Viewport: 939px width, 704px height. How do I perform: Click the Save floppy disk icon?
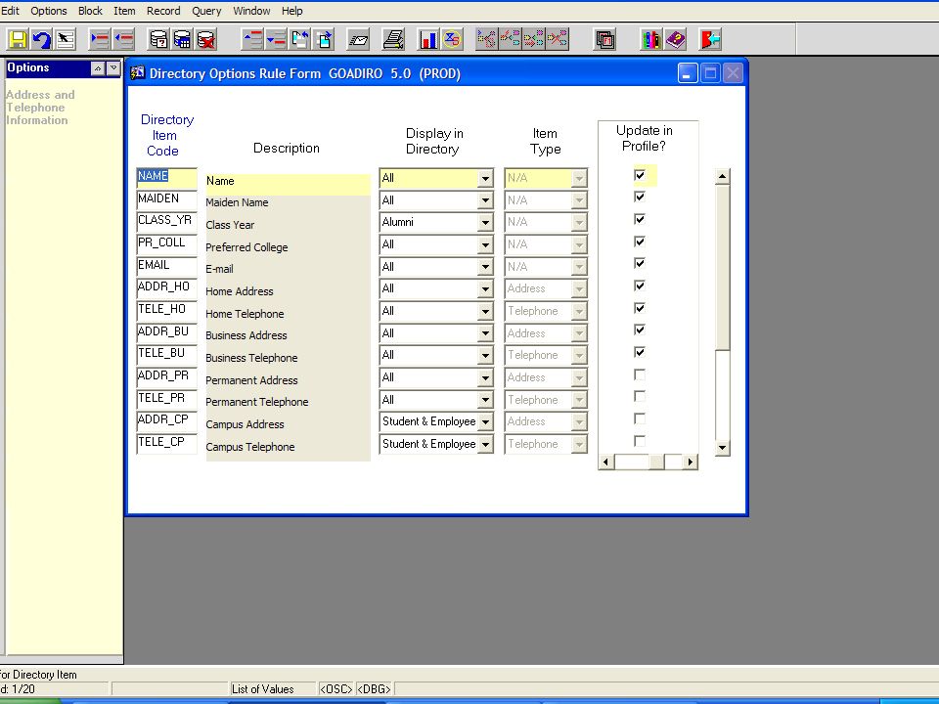click(18, 40)
